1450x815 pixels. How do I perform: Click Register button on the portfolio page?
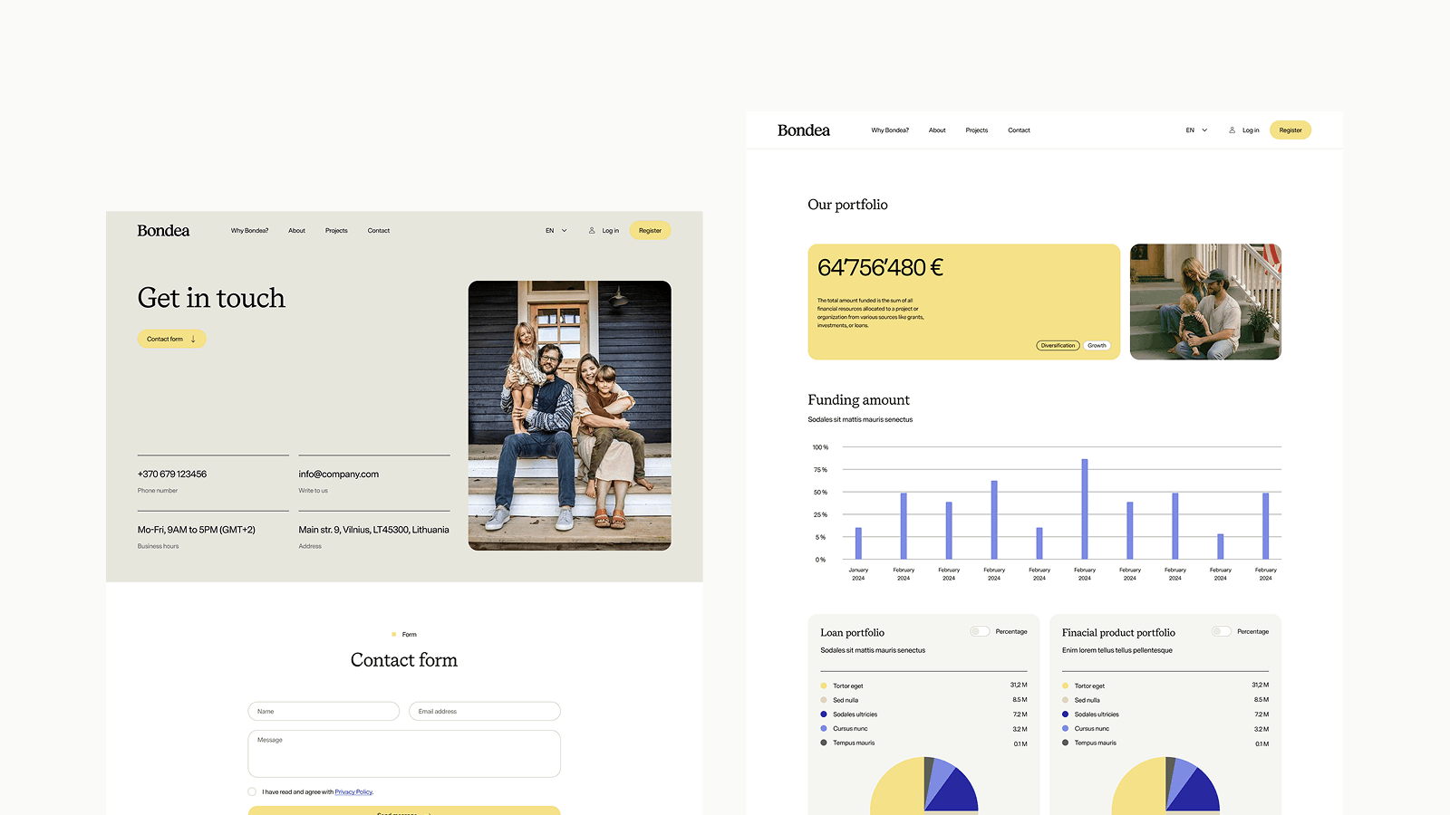(x=1290, y=130)
